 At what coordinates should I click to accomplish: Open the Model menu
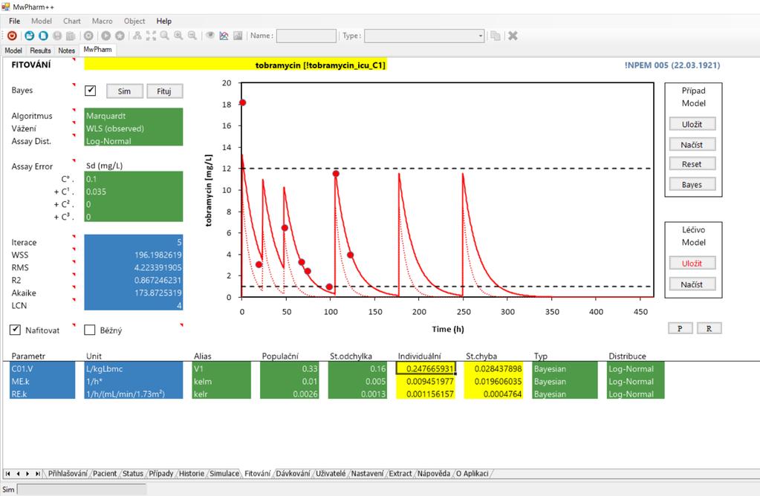pos(41,21)
